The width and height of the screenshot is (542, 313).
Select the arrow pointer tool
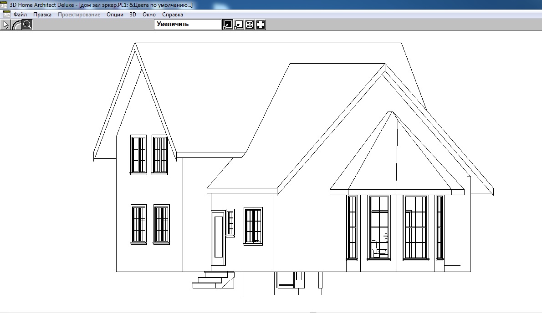click(6, 25)
